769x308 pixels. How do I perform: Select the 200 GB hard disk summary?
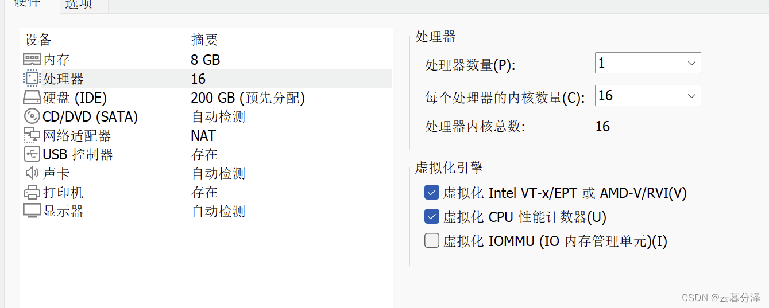248,98
